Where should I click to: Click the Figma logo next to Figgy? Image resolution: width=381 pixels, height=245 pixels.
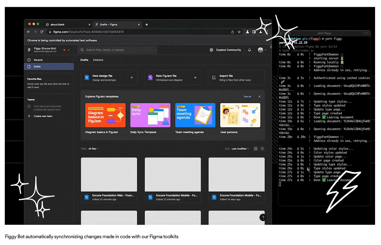click(x=29, y=50)
